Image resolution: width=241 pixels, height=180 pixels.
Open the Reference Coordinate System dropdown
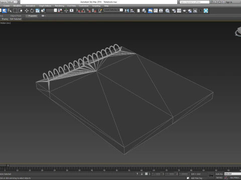click(52, 10)
